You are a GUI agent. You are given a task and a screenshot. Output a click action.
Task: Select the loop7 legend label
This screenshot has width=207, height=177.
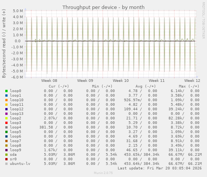point(16,141)
